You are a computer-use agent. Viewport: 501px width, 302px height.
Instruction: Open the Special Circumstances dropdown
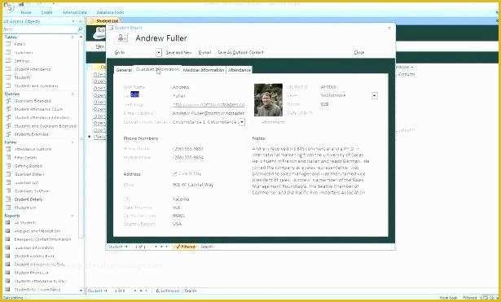[242, 122]
